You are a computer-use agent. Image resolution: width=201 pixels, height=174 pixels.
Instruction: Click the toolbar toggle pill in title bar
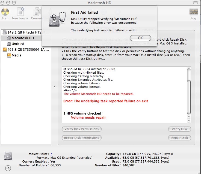(196, 3)
